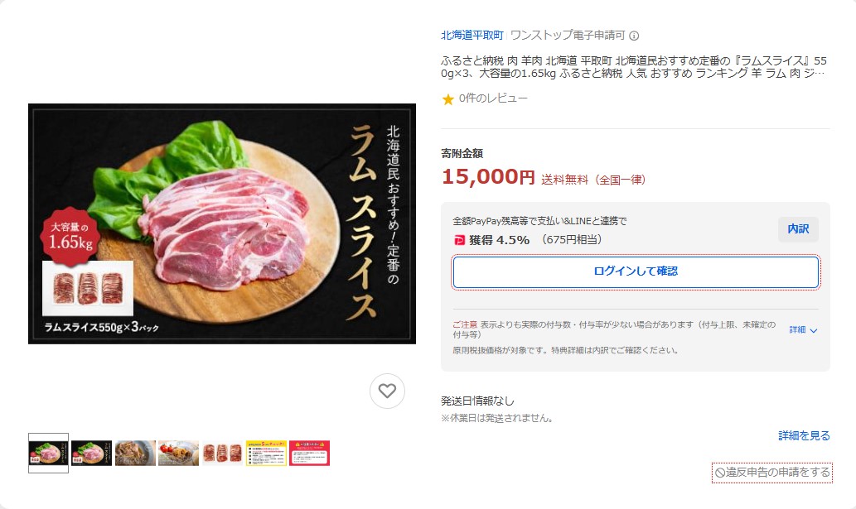Image resolution: width=856 pixels, height=509 pixels.
Task: Click the large ラムスライス product image
Action: click(222, 223)
